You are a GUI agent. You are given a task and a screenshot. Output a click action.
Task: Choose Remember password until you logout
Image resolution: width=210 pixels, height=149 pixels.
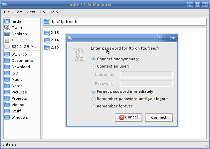click(x=94, y=99)
